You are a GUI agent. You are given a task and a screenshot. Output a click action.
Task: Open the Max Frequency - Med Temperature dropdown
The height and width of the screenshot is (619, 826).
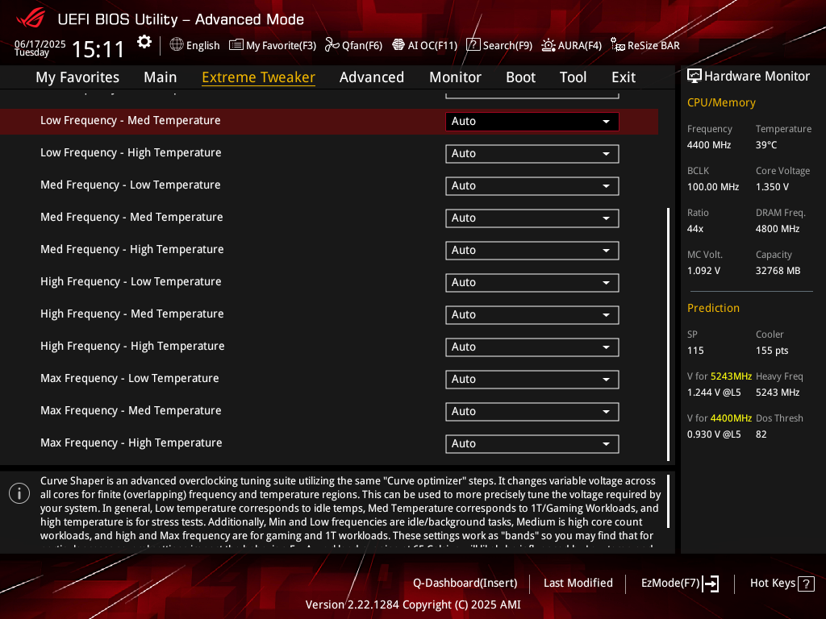coord(532,412)
